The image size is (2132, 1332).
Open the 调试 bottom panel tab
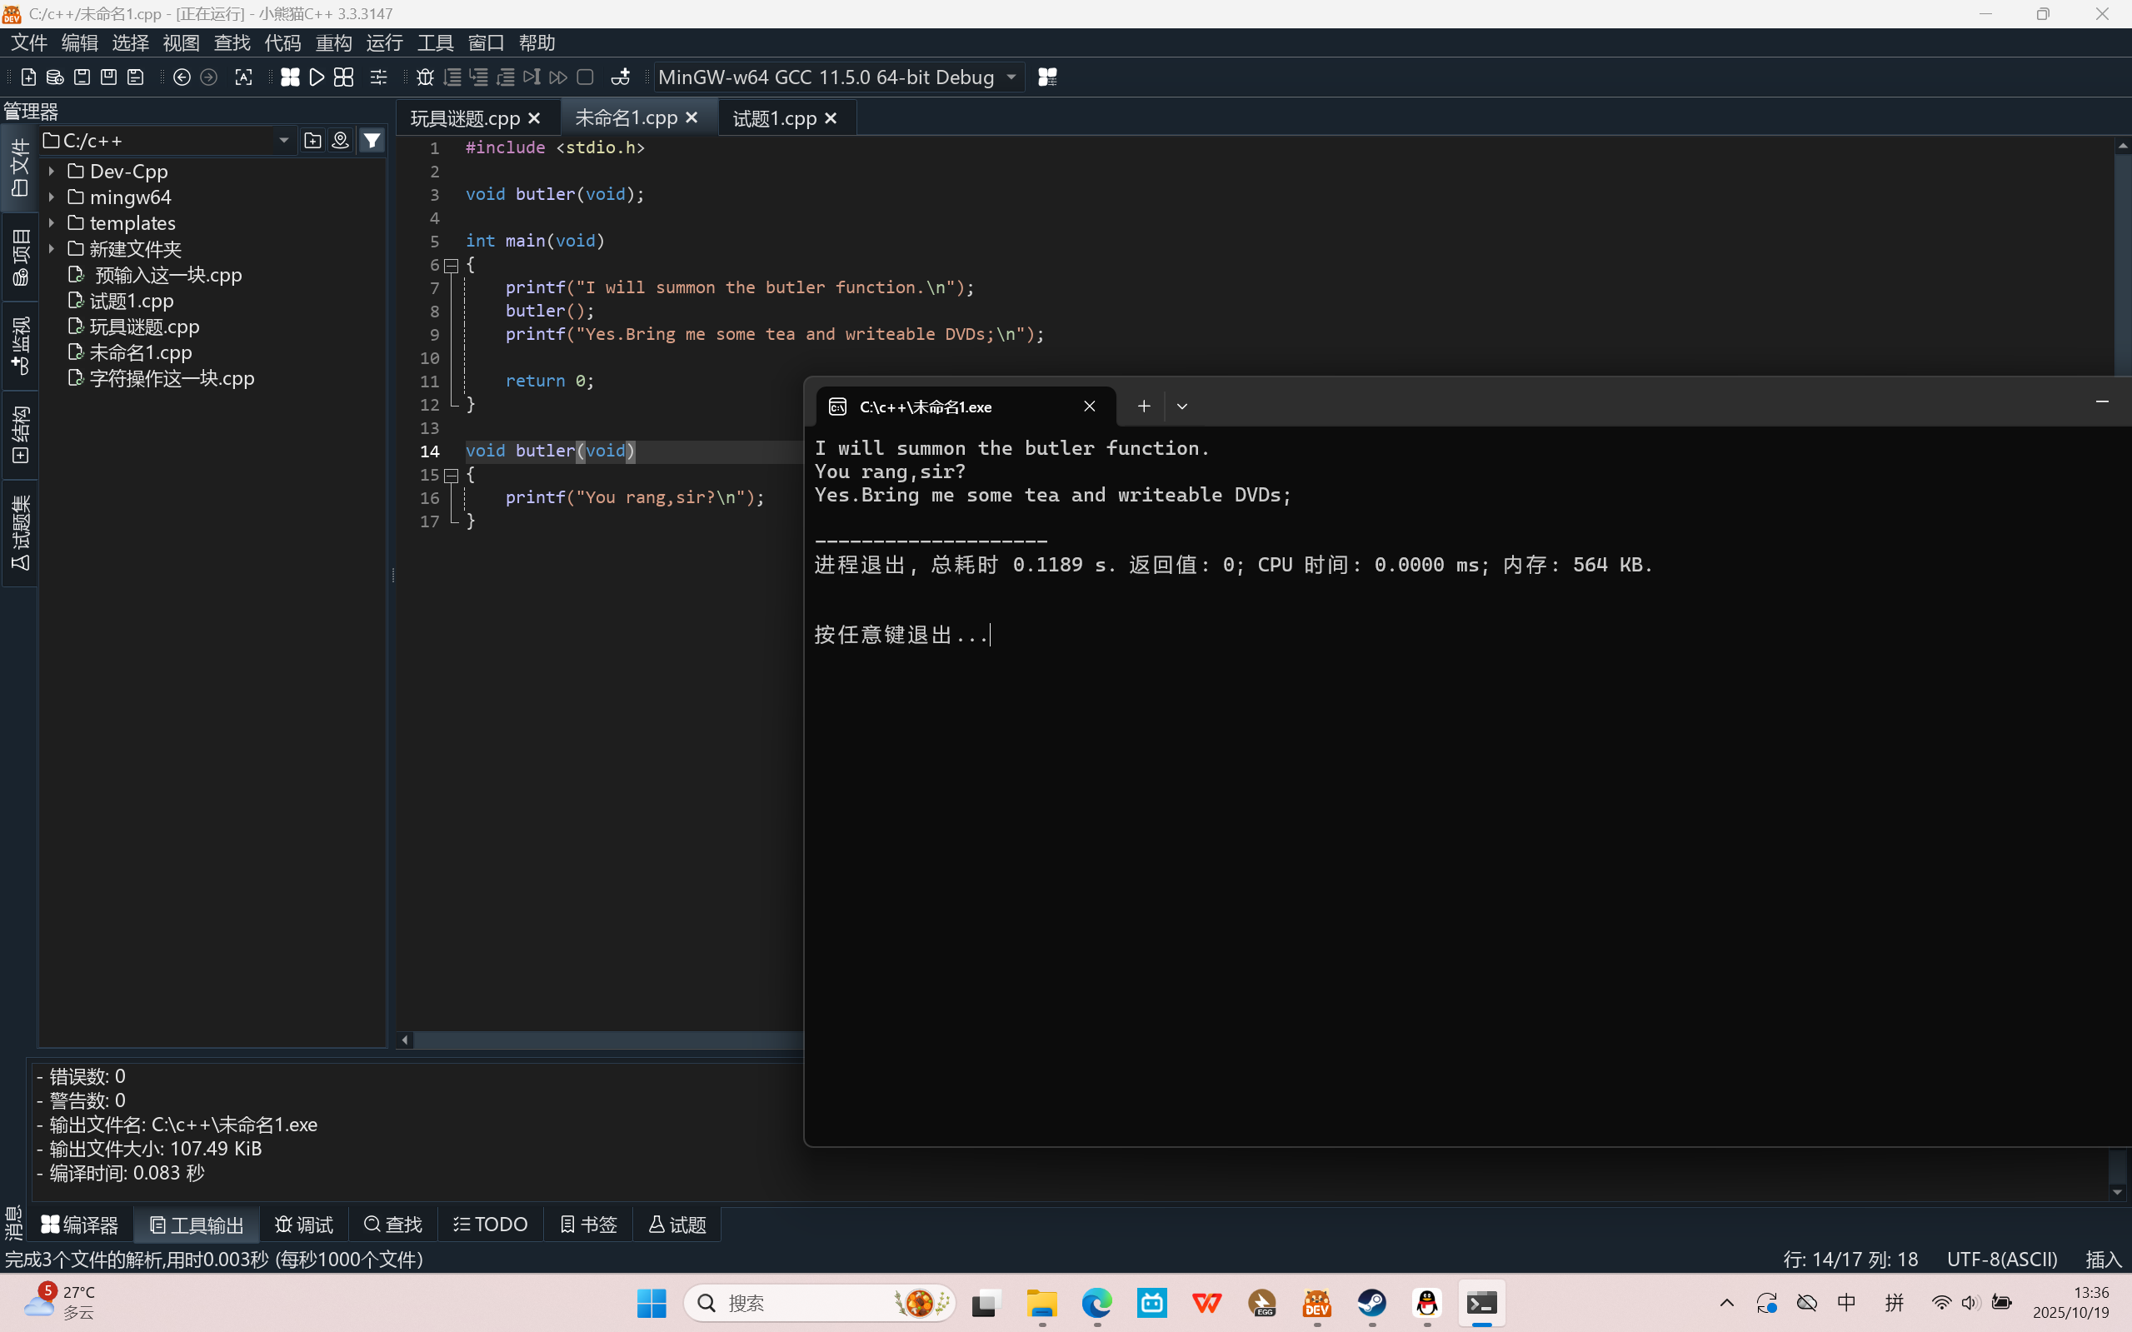coord(305,1225)
